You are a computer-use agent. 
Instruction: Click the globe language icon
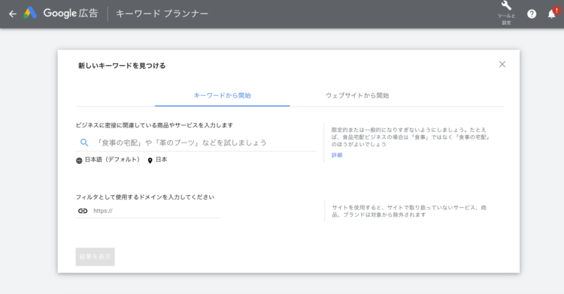[x=79, y=160]
